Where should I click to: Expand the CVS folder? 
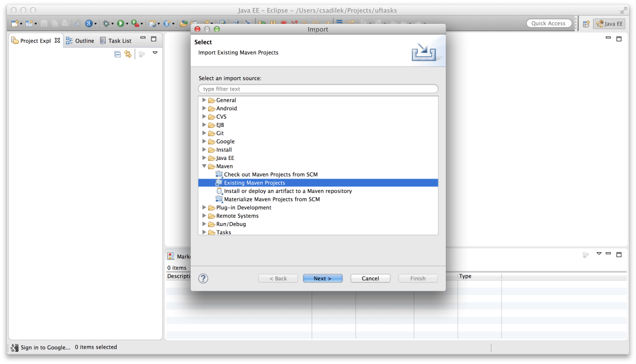(204, 117)
